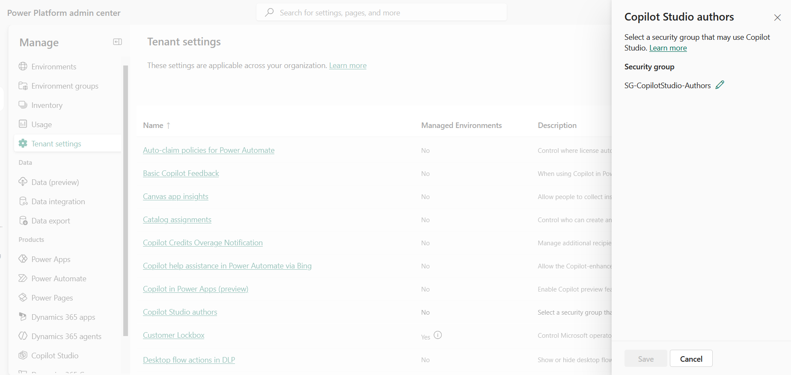791x375 pixels.
Task: Close the Copilot Studio authors panel
Action: click(x=777, y=18)
